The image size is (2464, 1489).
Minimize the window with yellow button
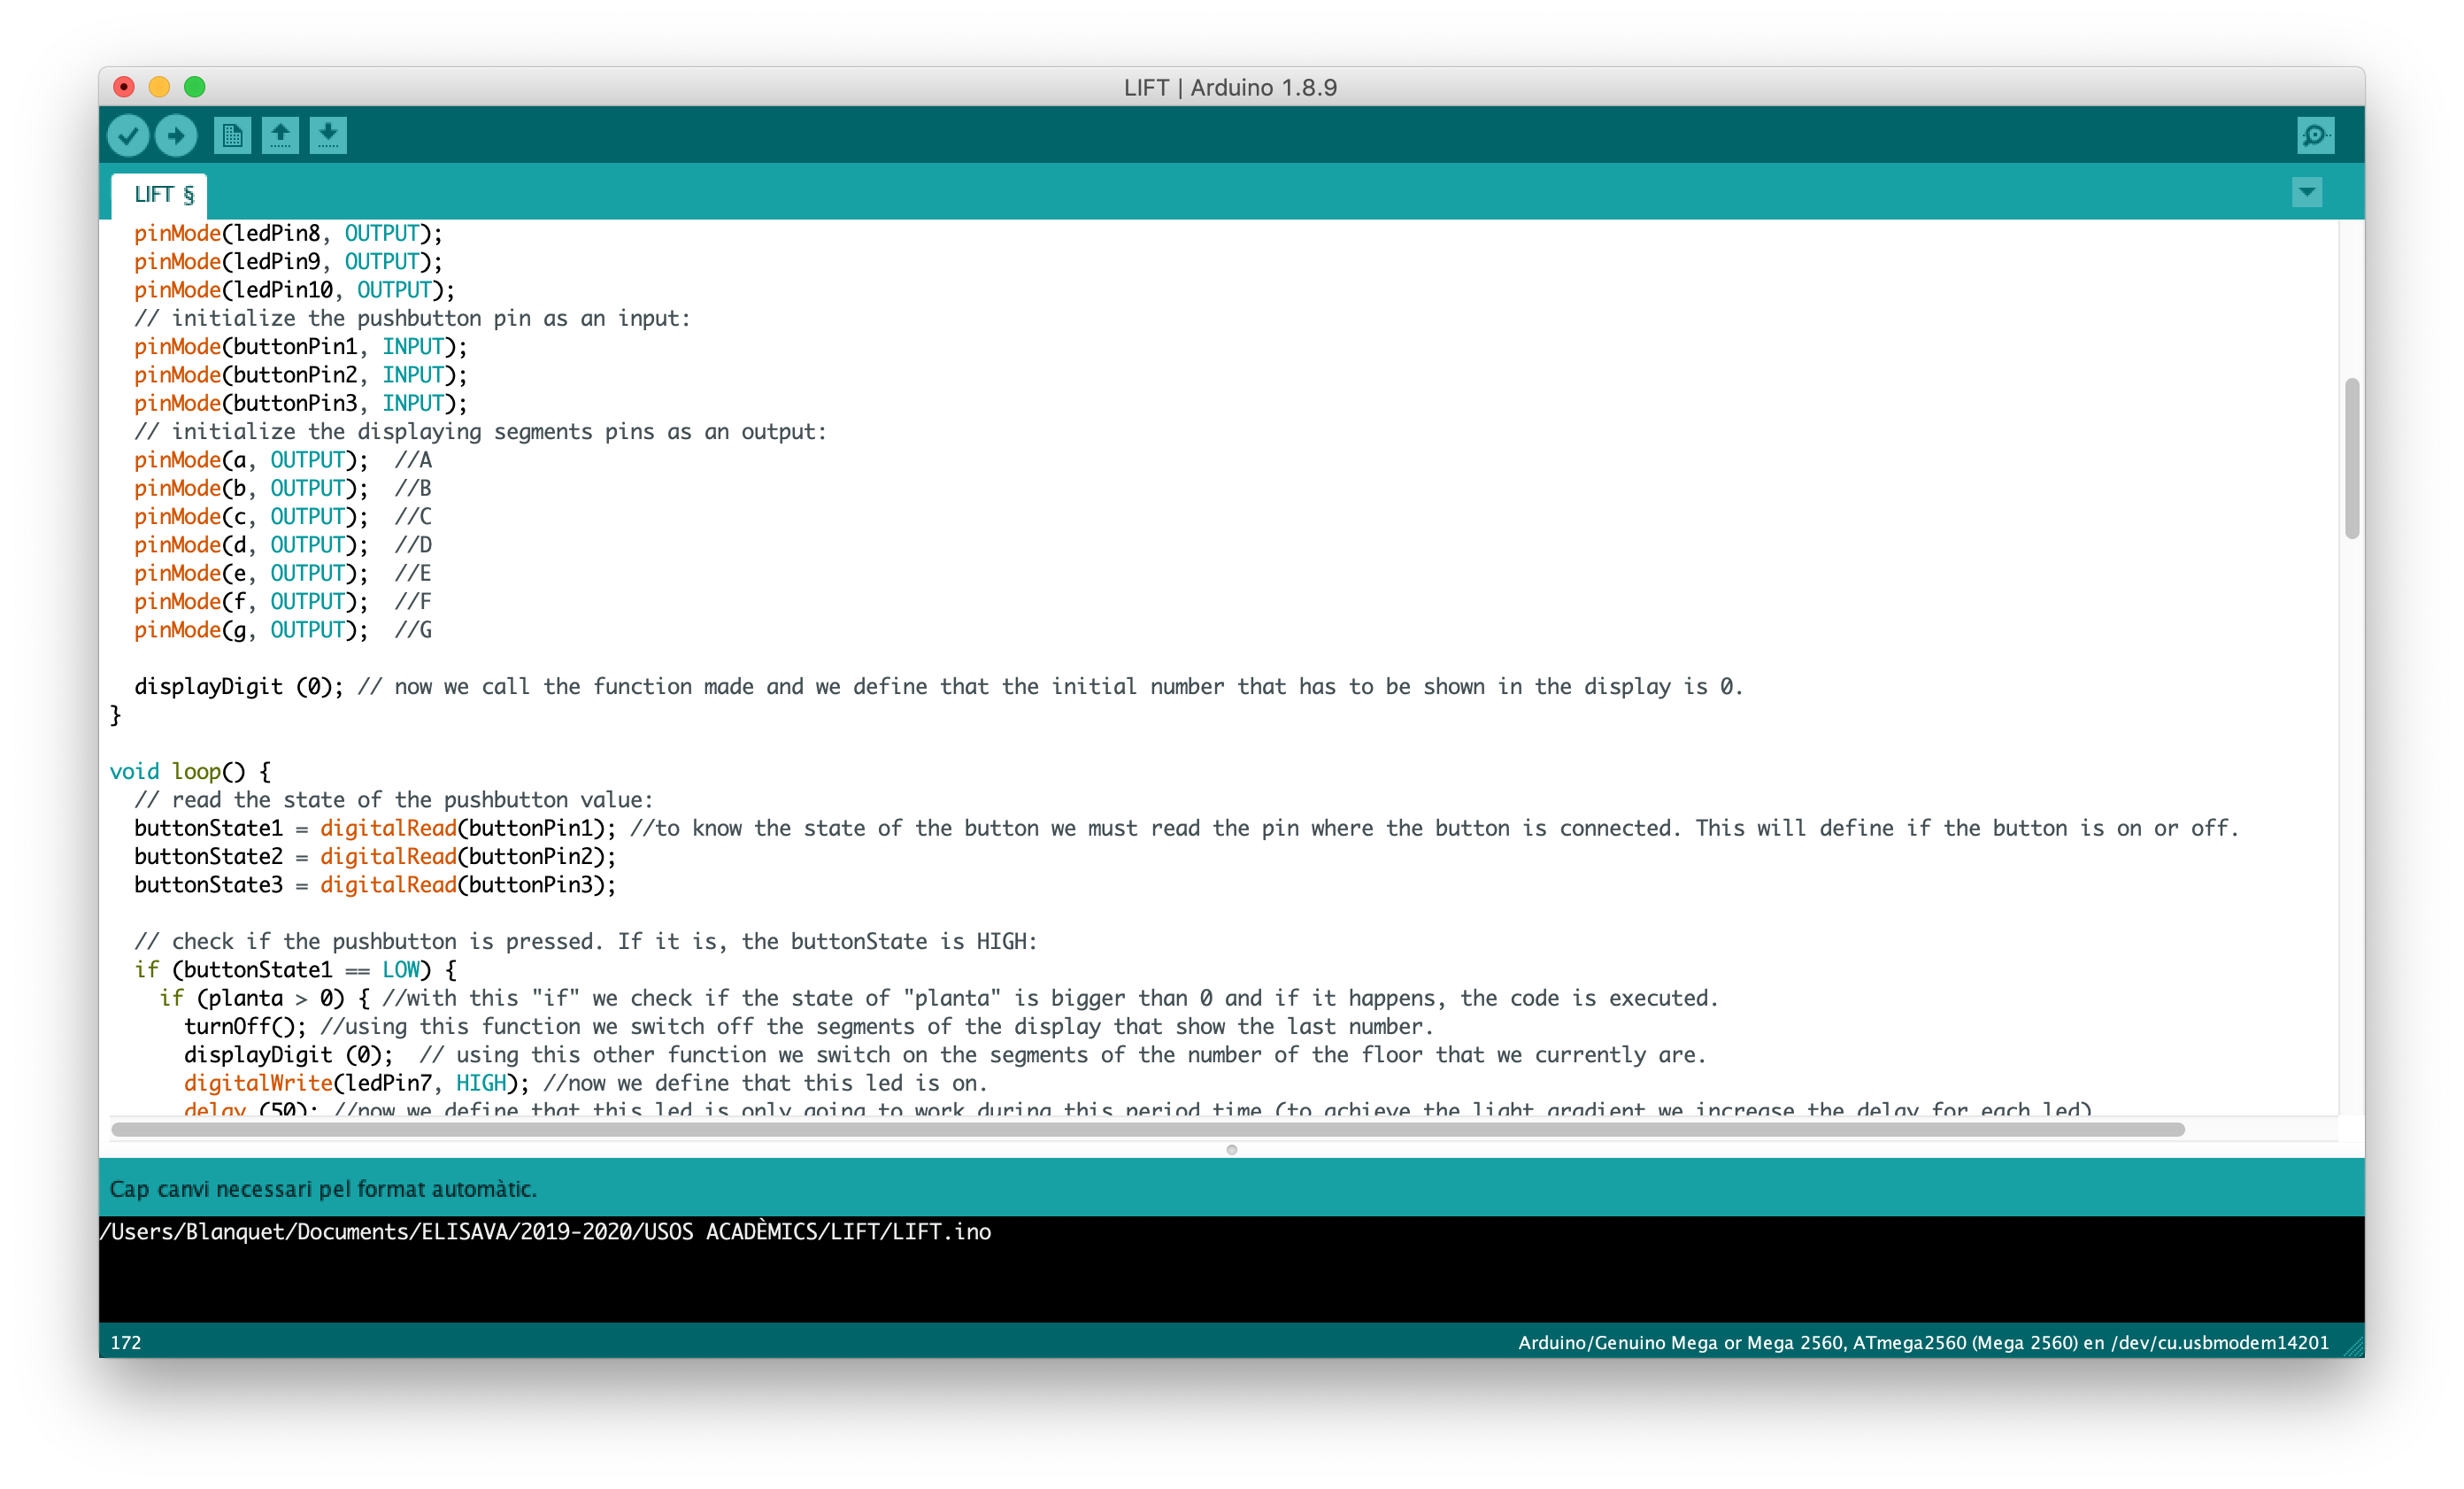click(x=159, y=87)
